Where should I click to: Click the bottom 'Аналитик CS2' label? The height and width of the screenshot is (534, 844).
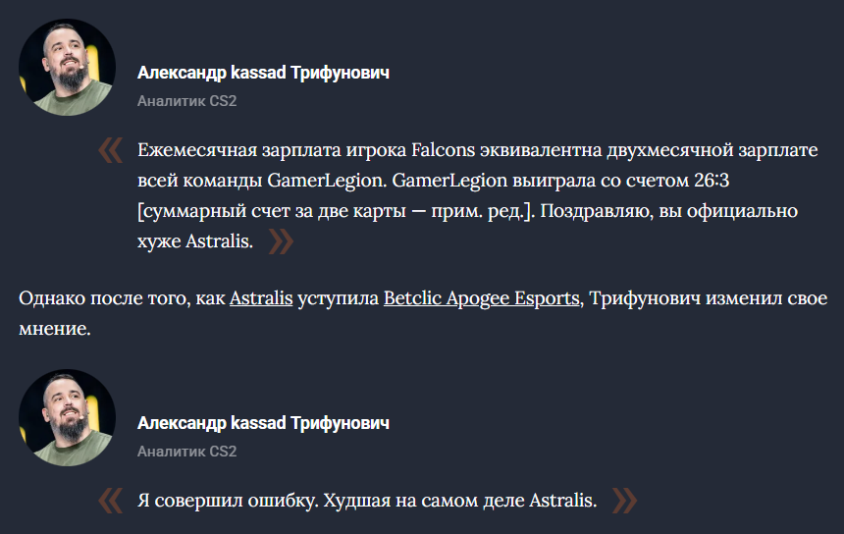pyautogui.click(x=186, y=451)
